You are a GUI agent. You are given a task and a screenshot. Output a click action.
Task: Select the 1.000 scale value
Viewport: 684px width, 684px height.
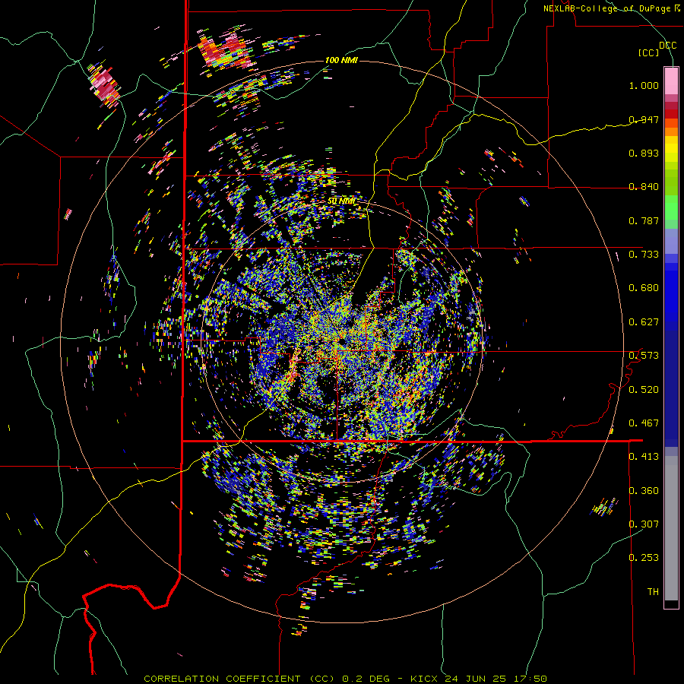pyautogui.click(x=644, y=85)
